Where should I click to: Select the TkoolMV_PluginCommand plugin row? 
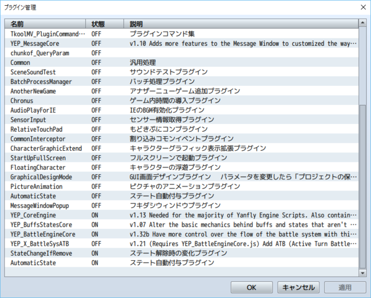pyautogui.click(x=181, y=34)
